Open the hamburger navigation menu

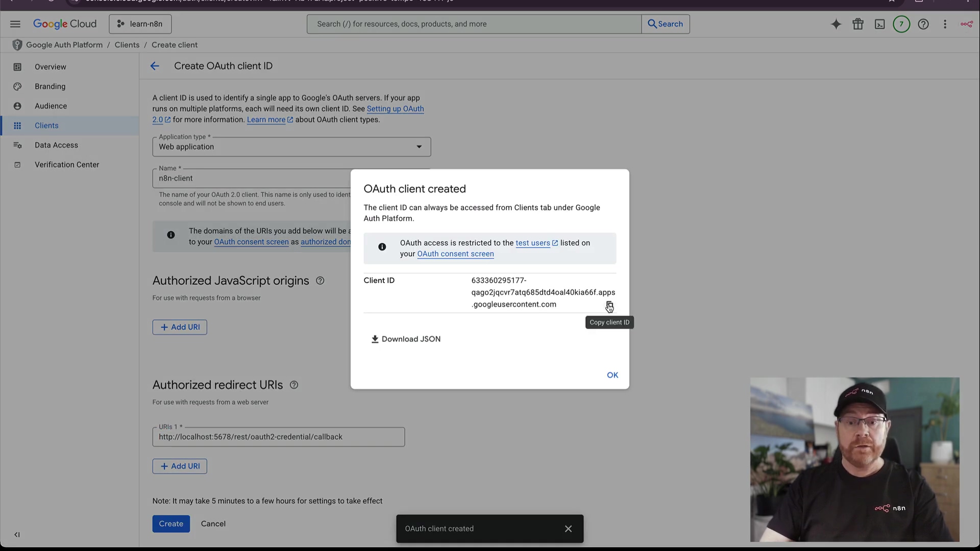(x=15, y=24)
